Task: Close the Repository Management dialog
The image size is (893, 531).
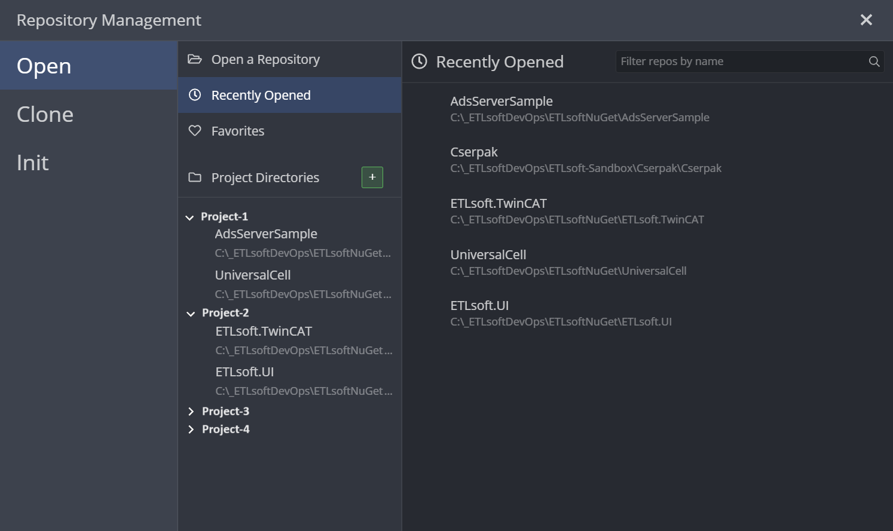Action: [866, 20]
